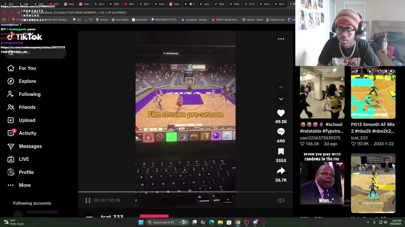Open user2226373839373 profile link
This screenshot has height=227, width=405.
tap(320, 138)
